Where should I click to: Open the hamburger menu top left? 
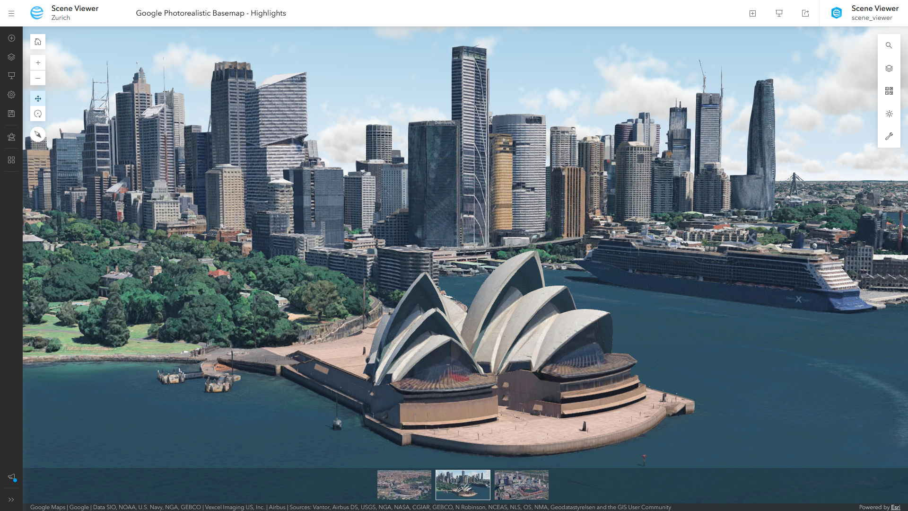click(x=11, y=13)
